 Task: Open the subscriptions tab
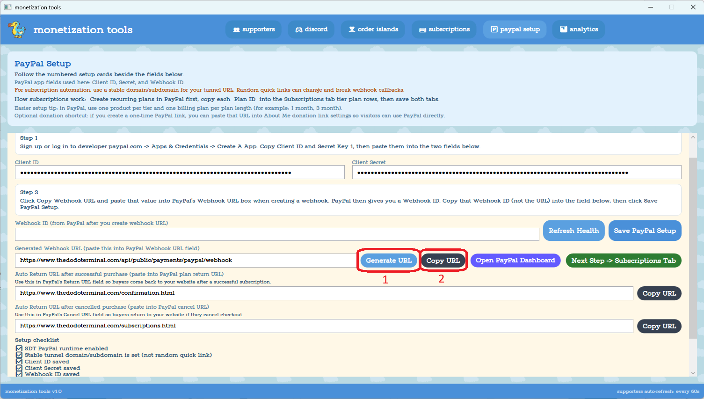[444, 29]
